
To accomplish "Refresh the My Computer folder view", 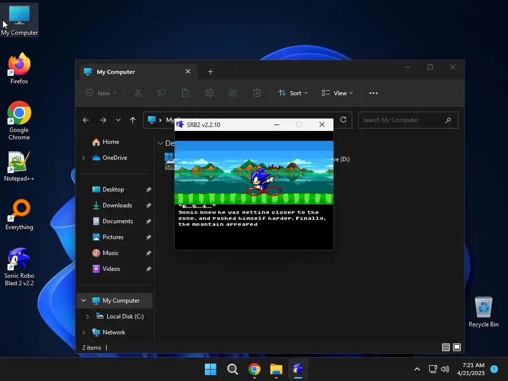I will [x=343, y=120].
